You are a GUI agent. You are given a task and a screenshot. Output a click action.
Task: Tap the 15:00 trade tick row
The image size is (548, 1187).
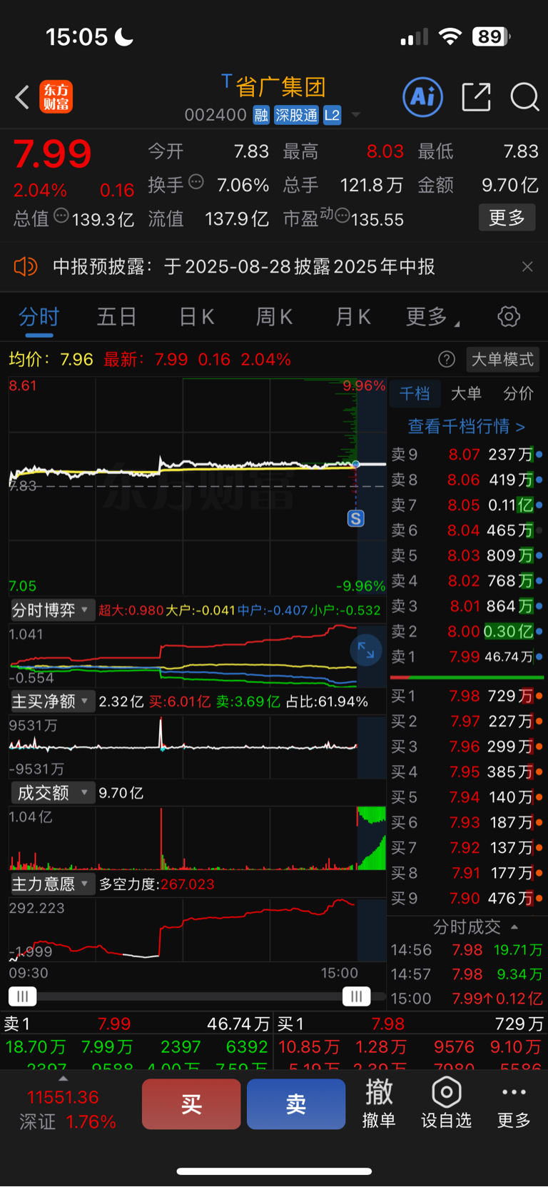(467, 999)
